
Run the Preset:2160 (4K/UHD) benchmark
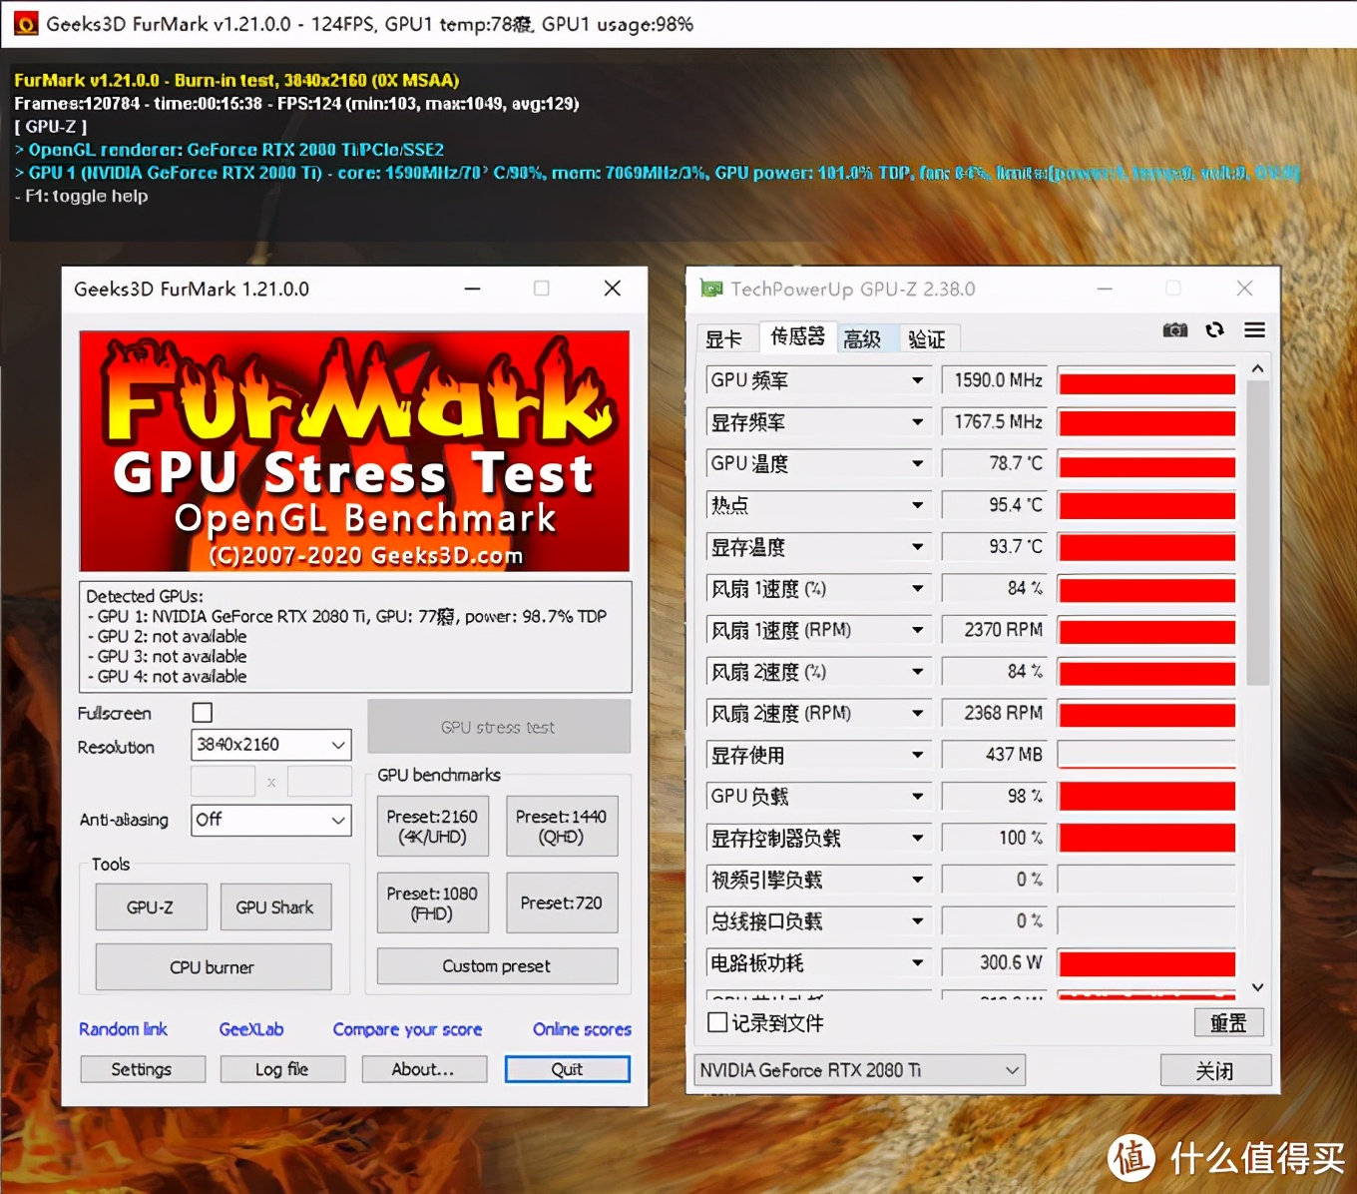coord(433,827)
